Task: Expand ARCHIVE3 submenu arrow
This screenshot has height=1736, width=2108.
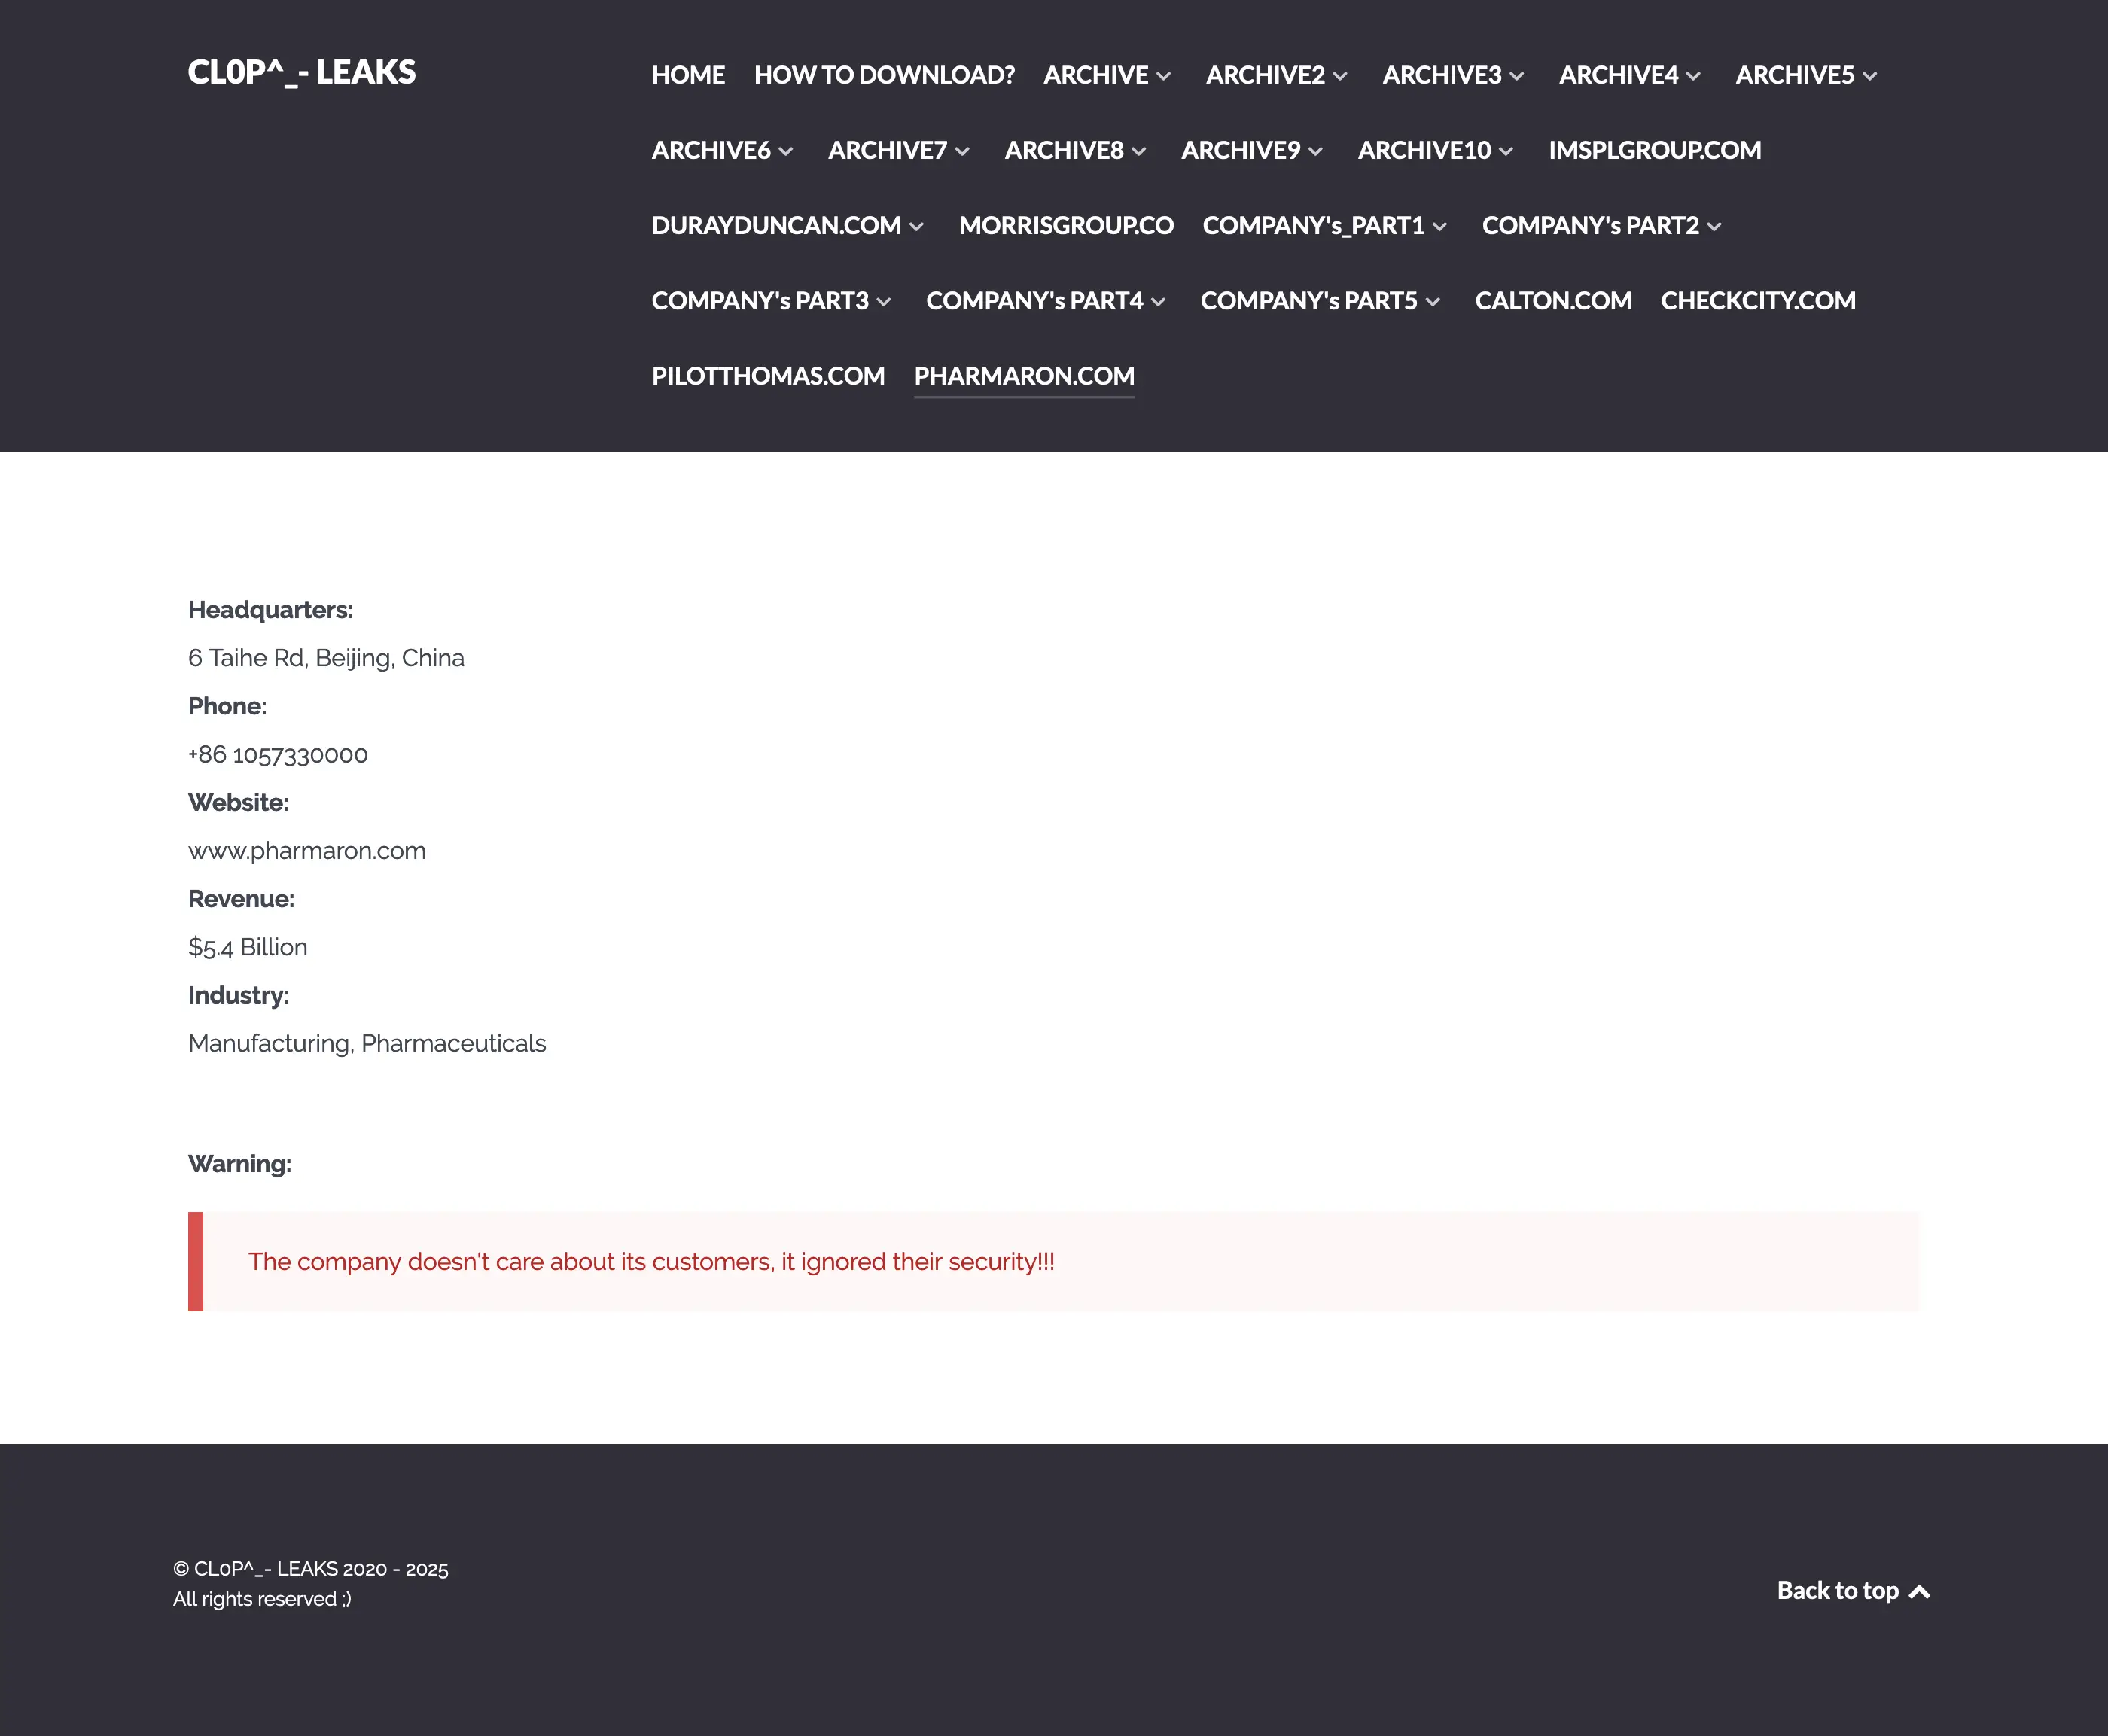Action: (1517, 76)
